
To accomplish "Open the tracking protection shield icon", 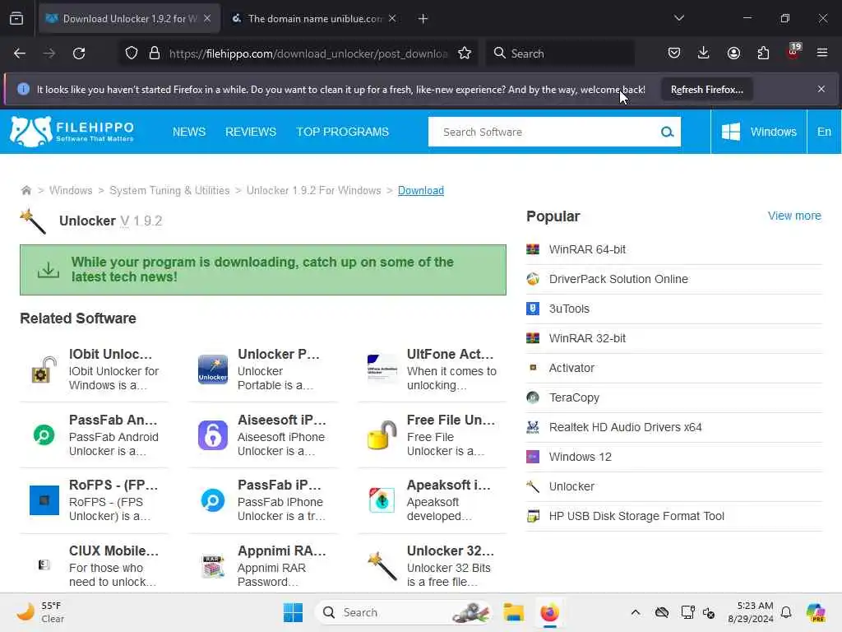I will (x=132, y=53).
